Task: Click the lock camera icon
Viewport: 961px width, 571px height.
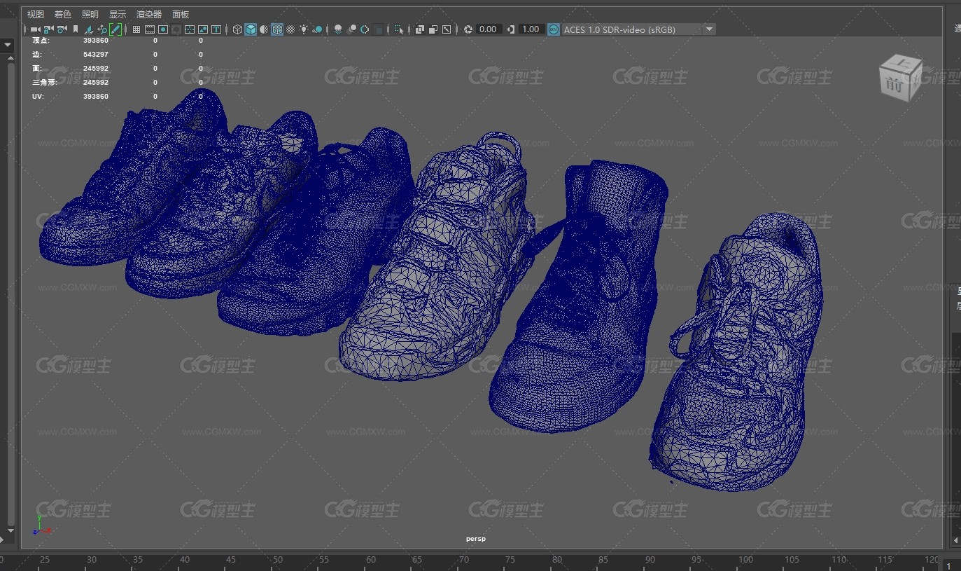Action: pos(48,29)
